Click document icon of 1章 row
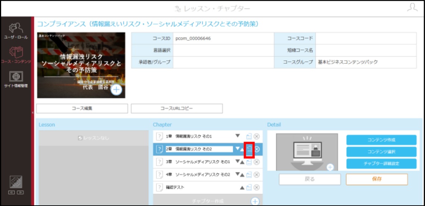The image size is (425, 206). [x=160, y=136]
